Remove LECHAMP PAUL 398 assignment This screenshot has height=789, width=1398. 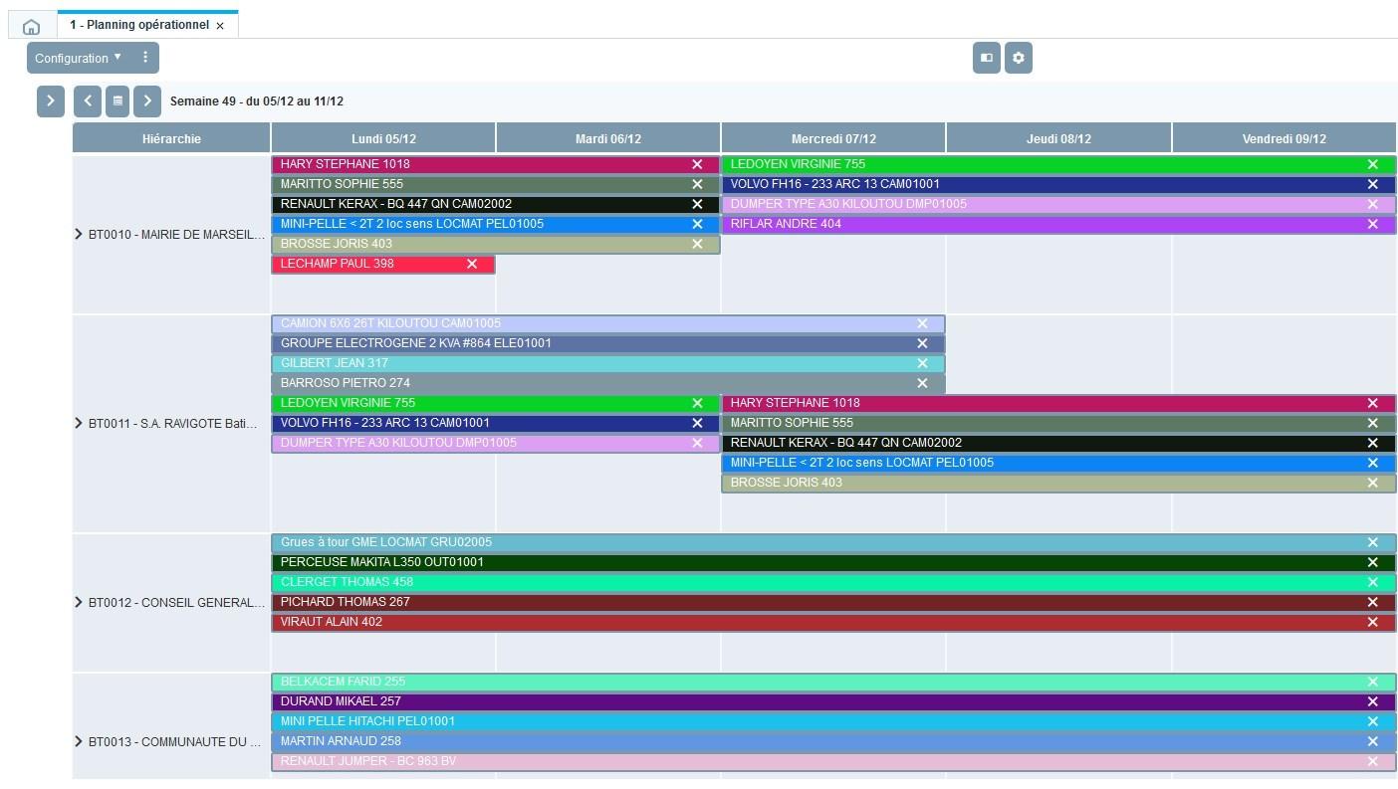click(x=472, y=264)
